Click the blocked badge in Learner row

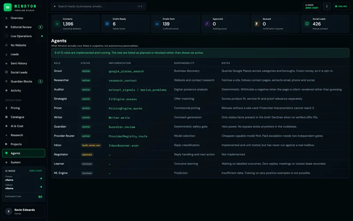[87, 164]
